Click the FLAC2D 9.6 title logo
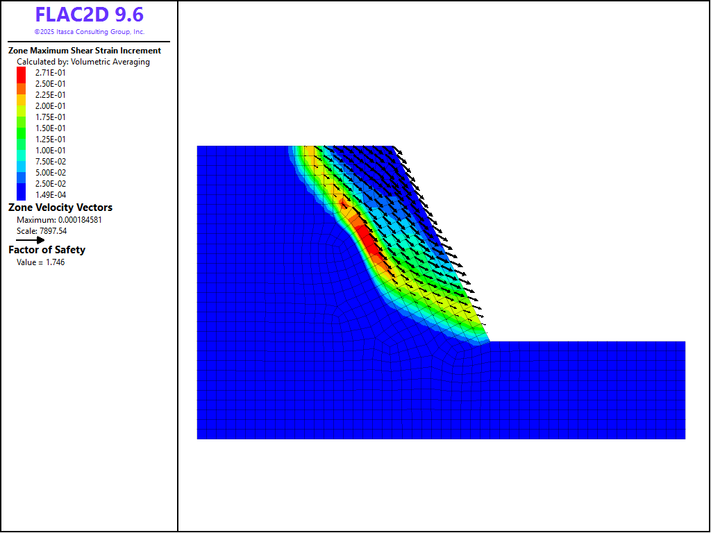 tap(89, 15)
